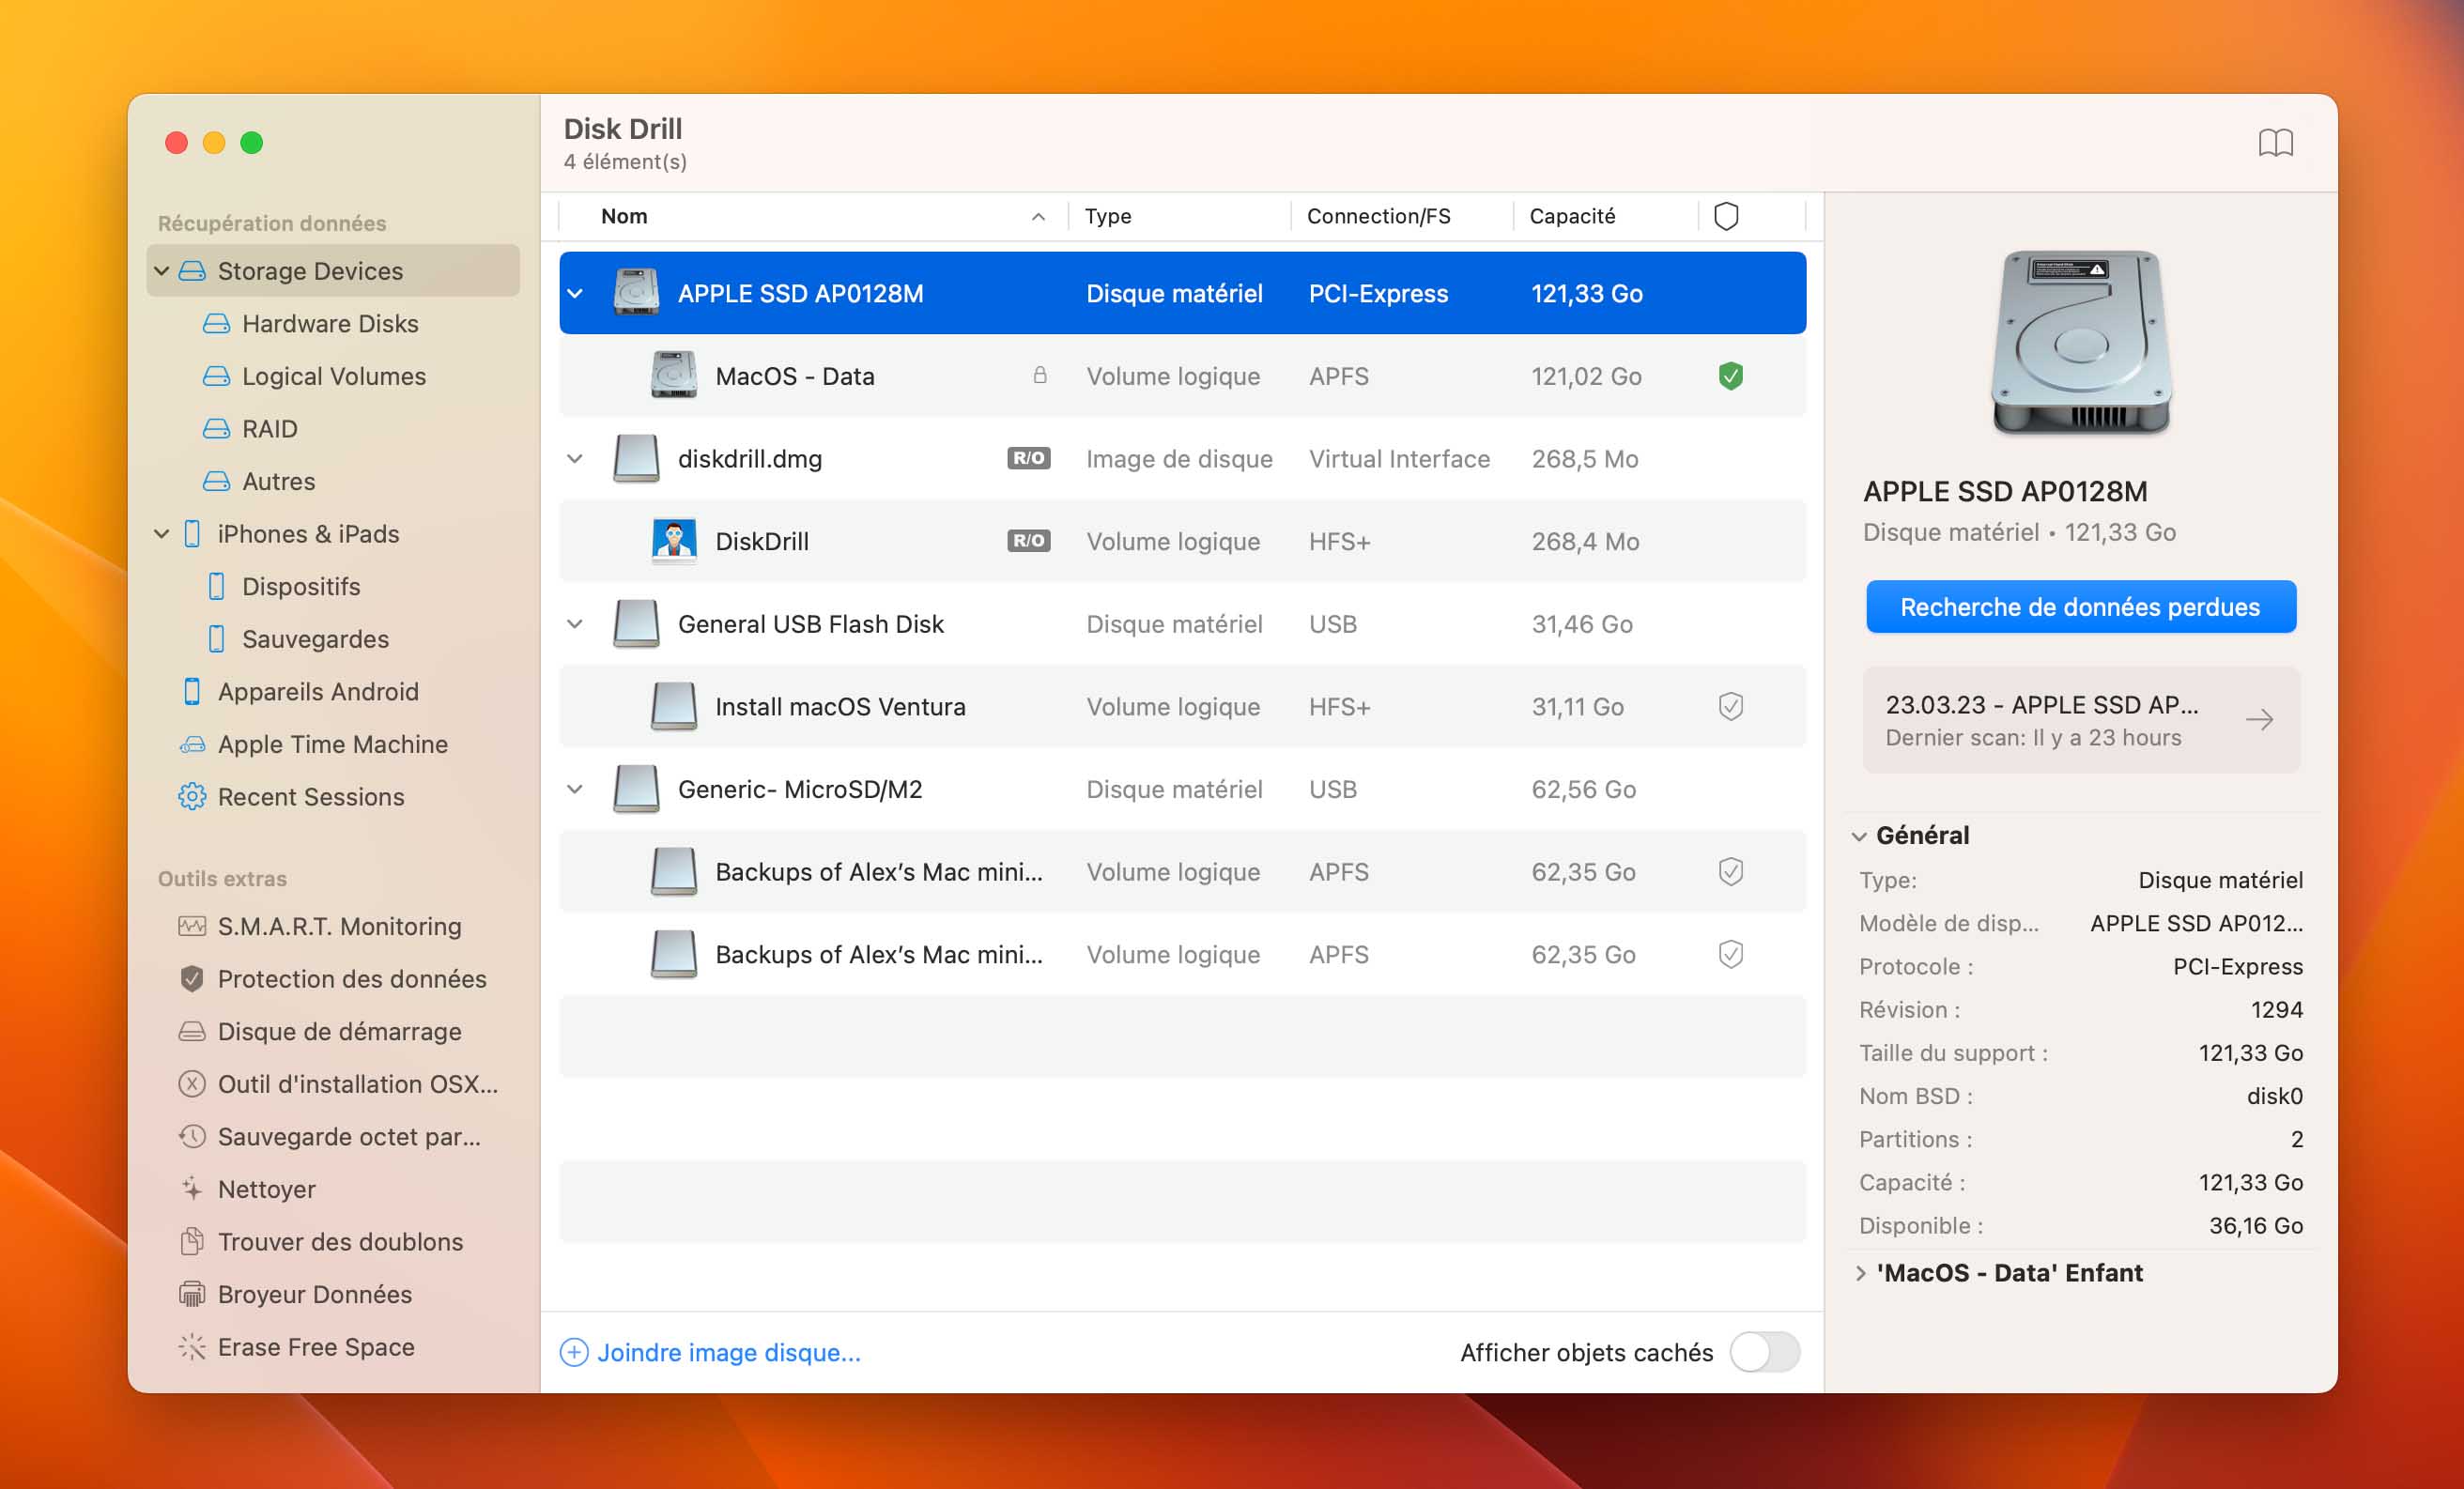
Task: Click the APPLE SSD AP0128M drive icon in list
Action: (636, 293)
